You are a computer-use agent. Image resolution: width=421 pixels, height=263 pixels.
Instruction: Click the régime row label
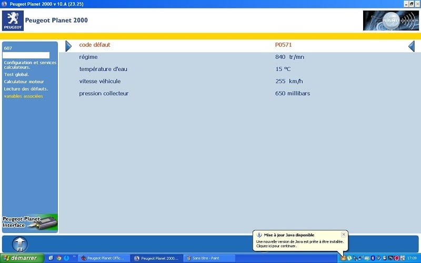88,57
